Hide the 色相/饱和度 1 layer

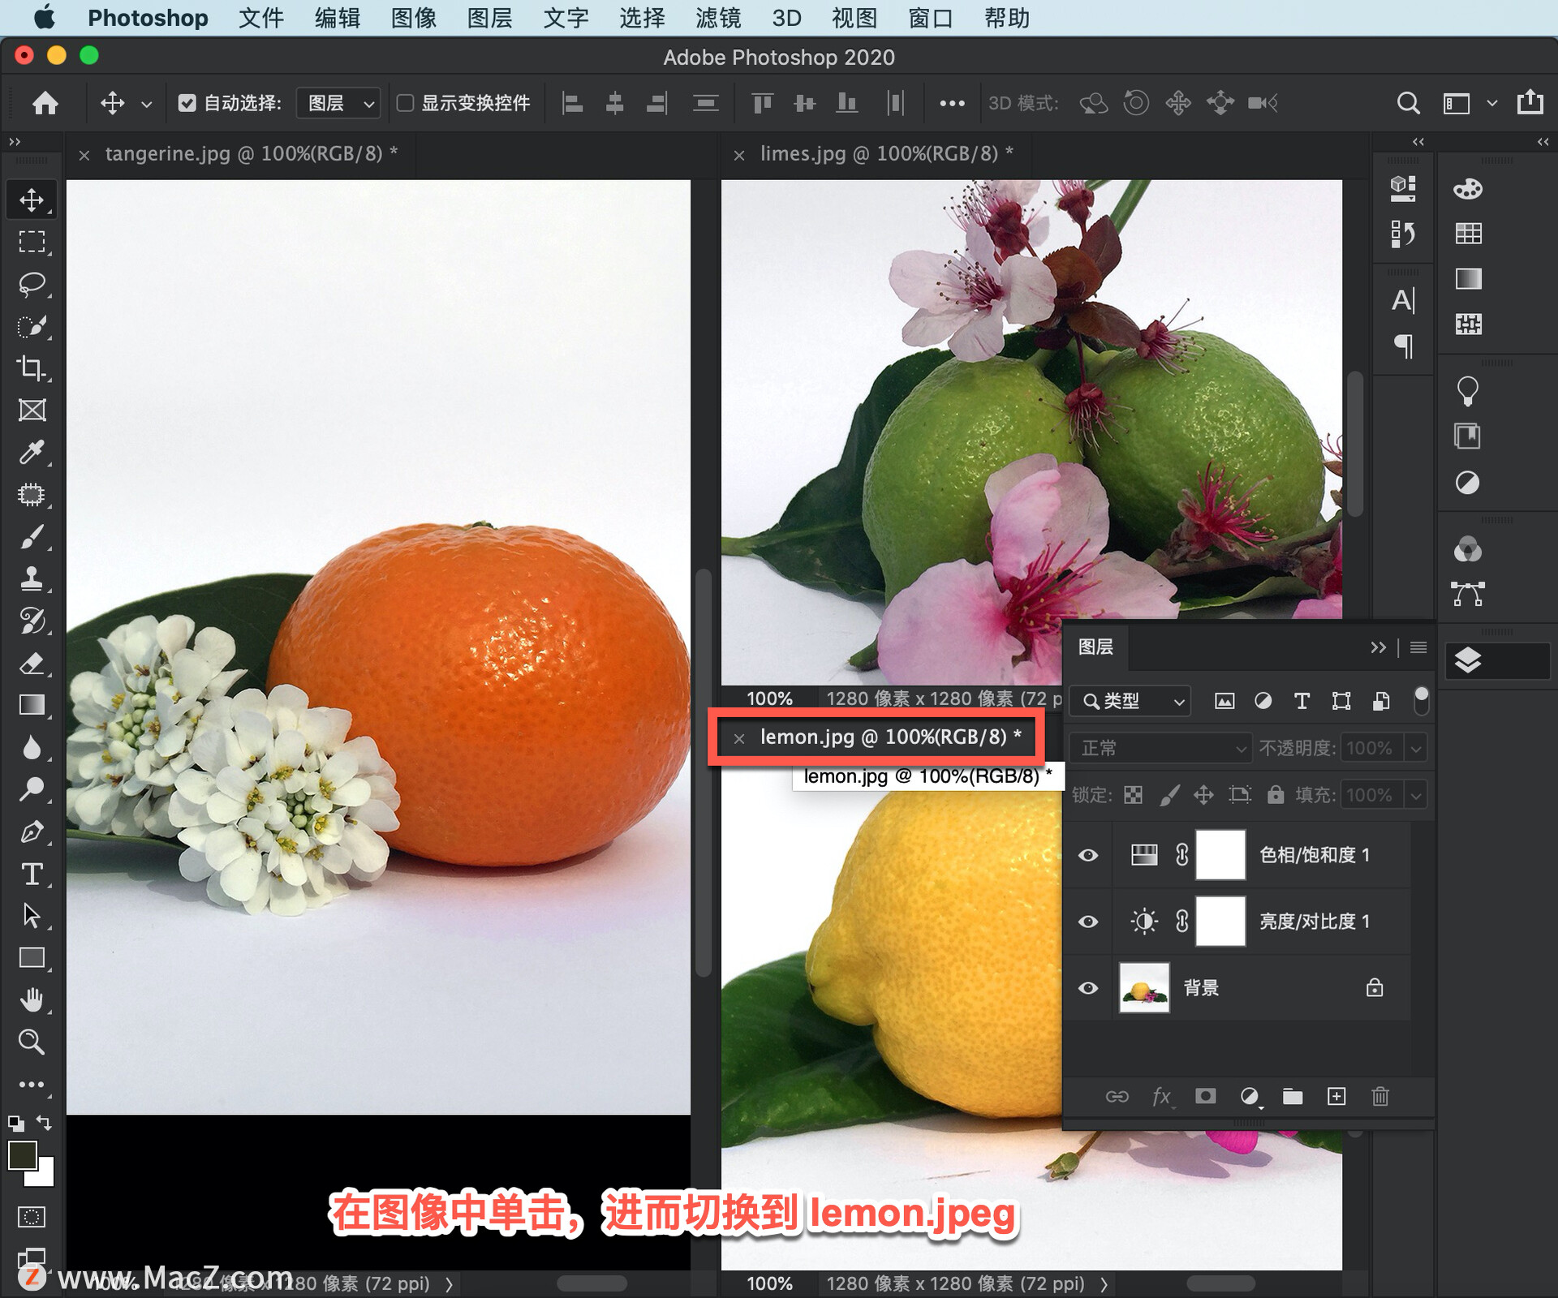pos(1088,855)
